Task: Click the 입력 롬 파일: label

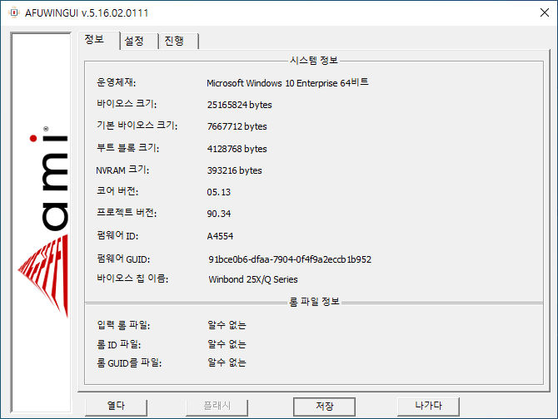Action: [123, 325]
